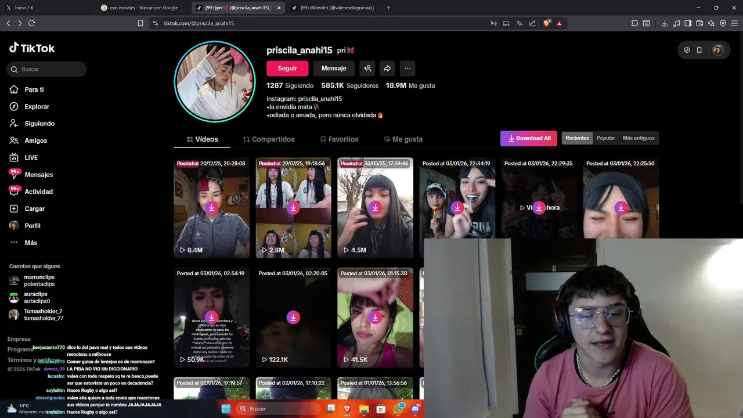Download the video posted 03/01/26 22:34:19
The width and height of the screenshot is (743, 418).
(457, 207)
